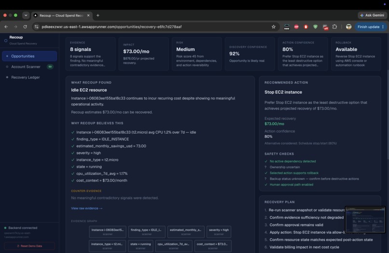Viewport: 389px width, 253px height.
Task: Click the 92% discovery confidence card
Action: click(250, 54)
